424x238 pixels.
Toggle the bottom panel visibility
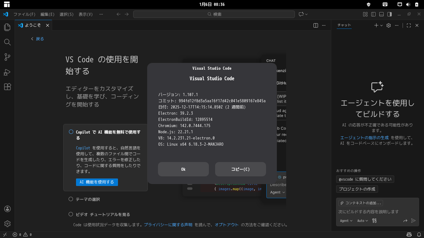point(381,14)
